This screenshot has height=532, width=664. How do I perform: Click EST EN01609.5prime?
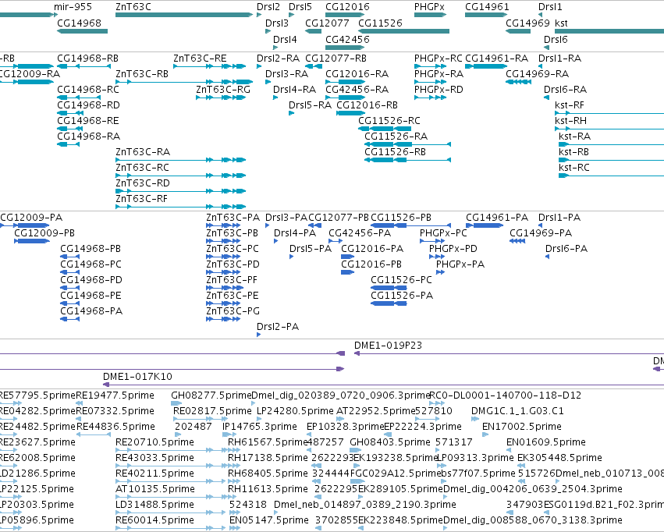[546, 442]
